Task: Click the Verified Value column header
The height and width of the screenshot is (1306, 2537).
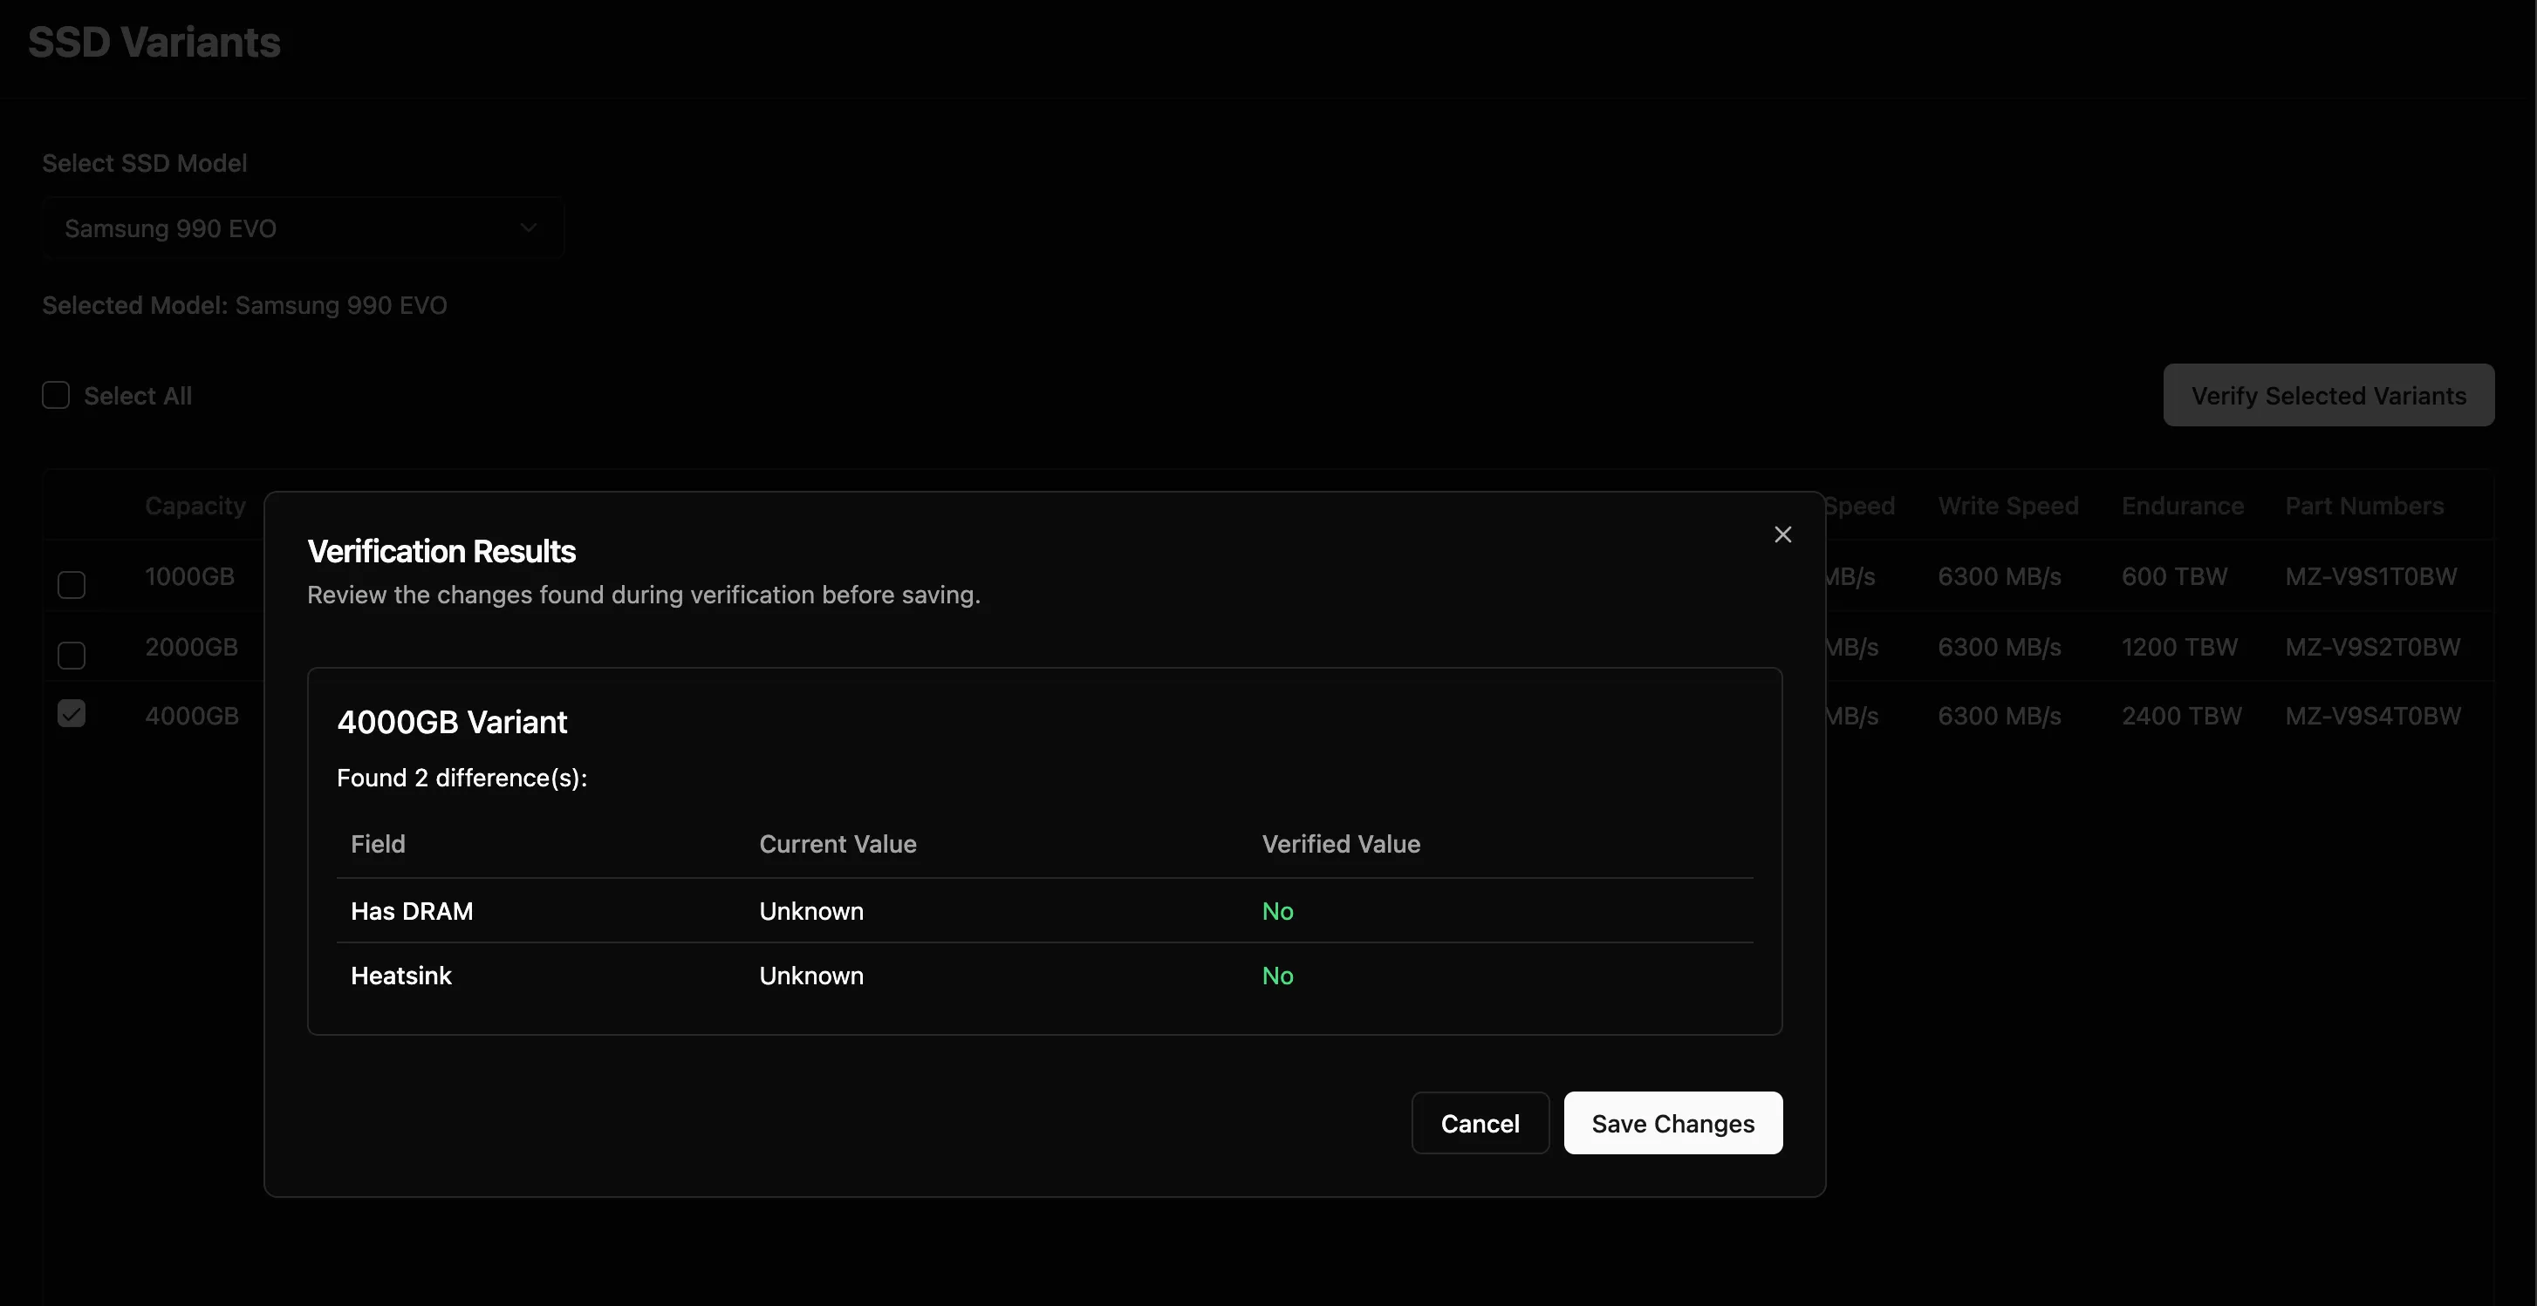Action: 1340,845
